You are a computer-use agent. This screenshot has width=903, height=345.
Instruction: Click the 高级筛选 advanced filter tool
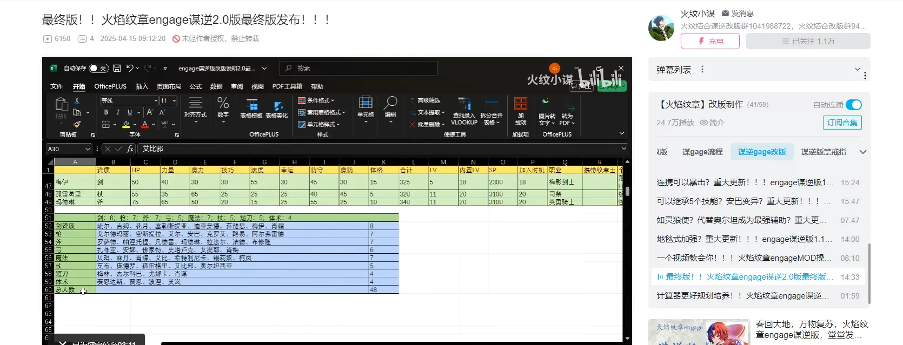[425, 100]
